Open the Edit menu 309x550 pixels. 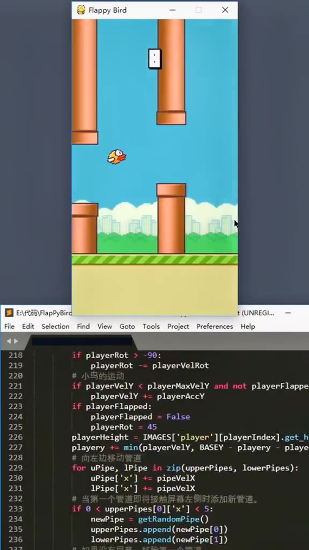click(28, 326)
